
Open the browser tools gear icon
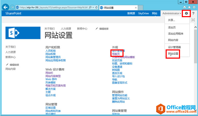coord(194,7)
